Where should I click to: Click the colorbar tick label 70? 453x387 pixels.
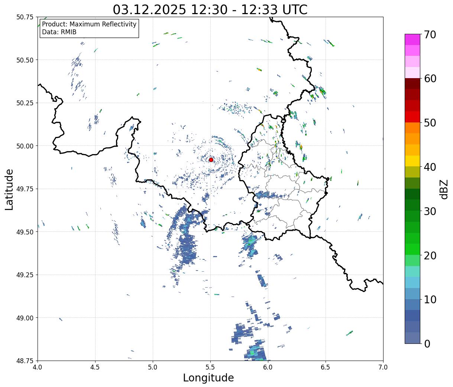tap(430, 35)
